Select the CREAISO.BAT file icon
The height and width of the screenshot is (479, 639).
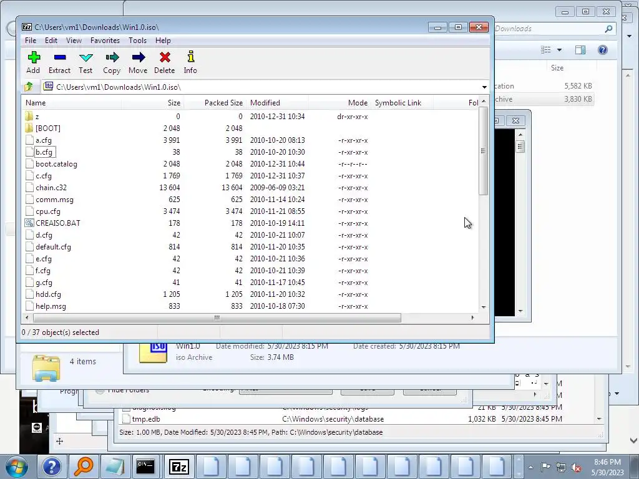[29, 223]
